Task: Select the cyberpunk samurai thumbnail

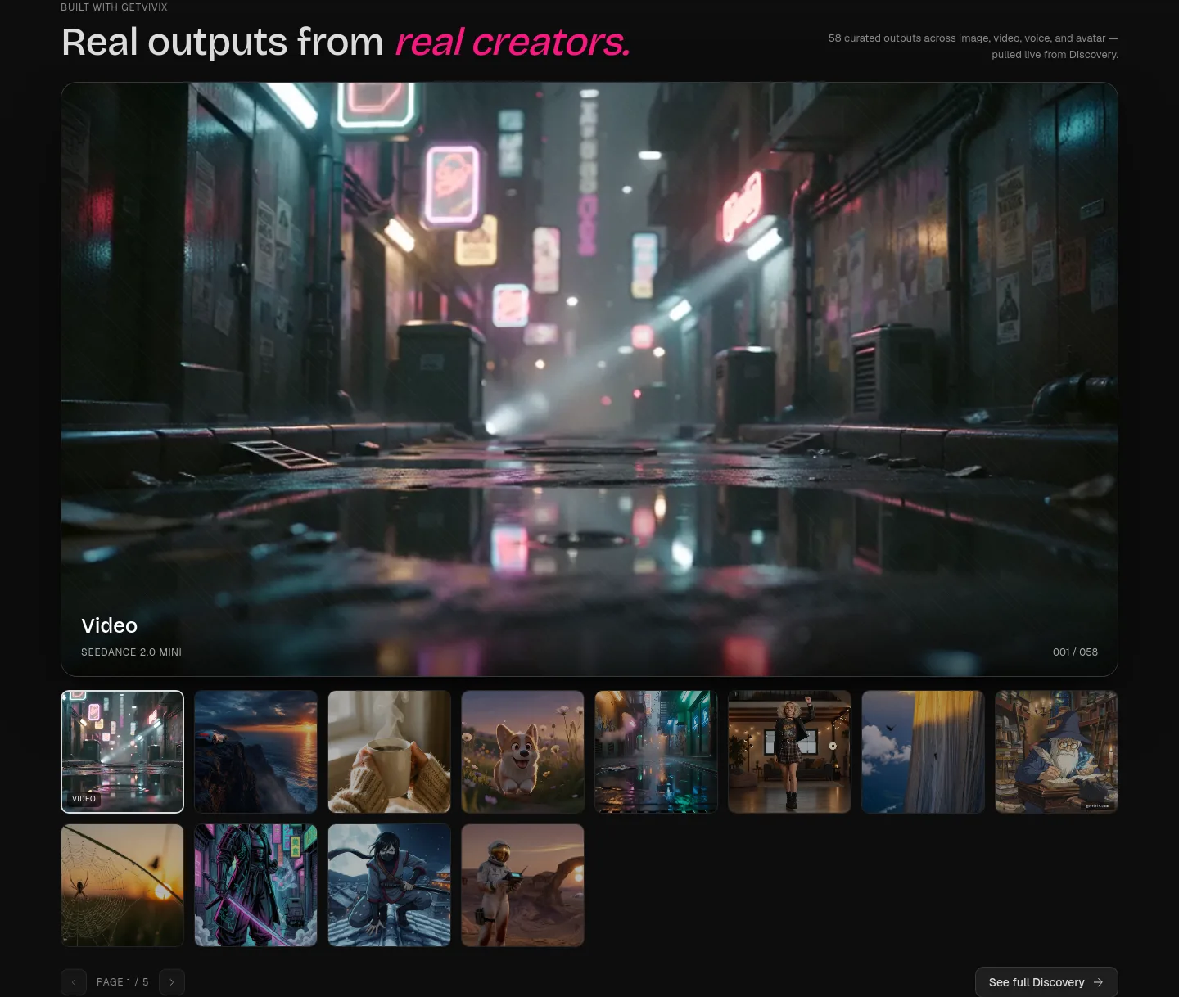Action: (255, 885)
